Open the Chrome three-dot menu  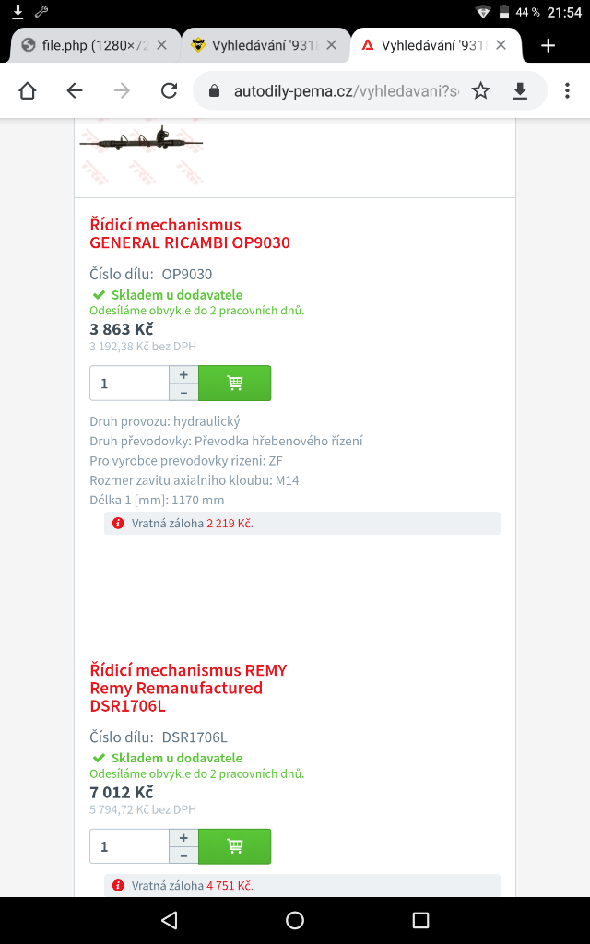[x=564, y=90]
